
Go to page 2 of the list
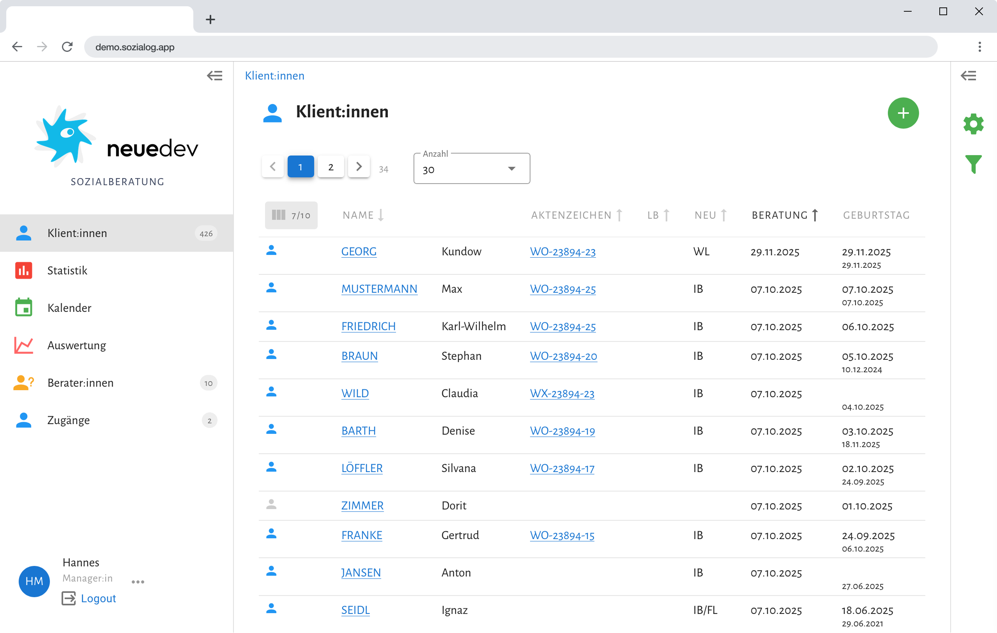[x=331, y=167]
